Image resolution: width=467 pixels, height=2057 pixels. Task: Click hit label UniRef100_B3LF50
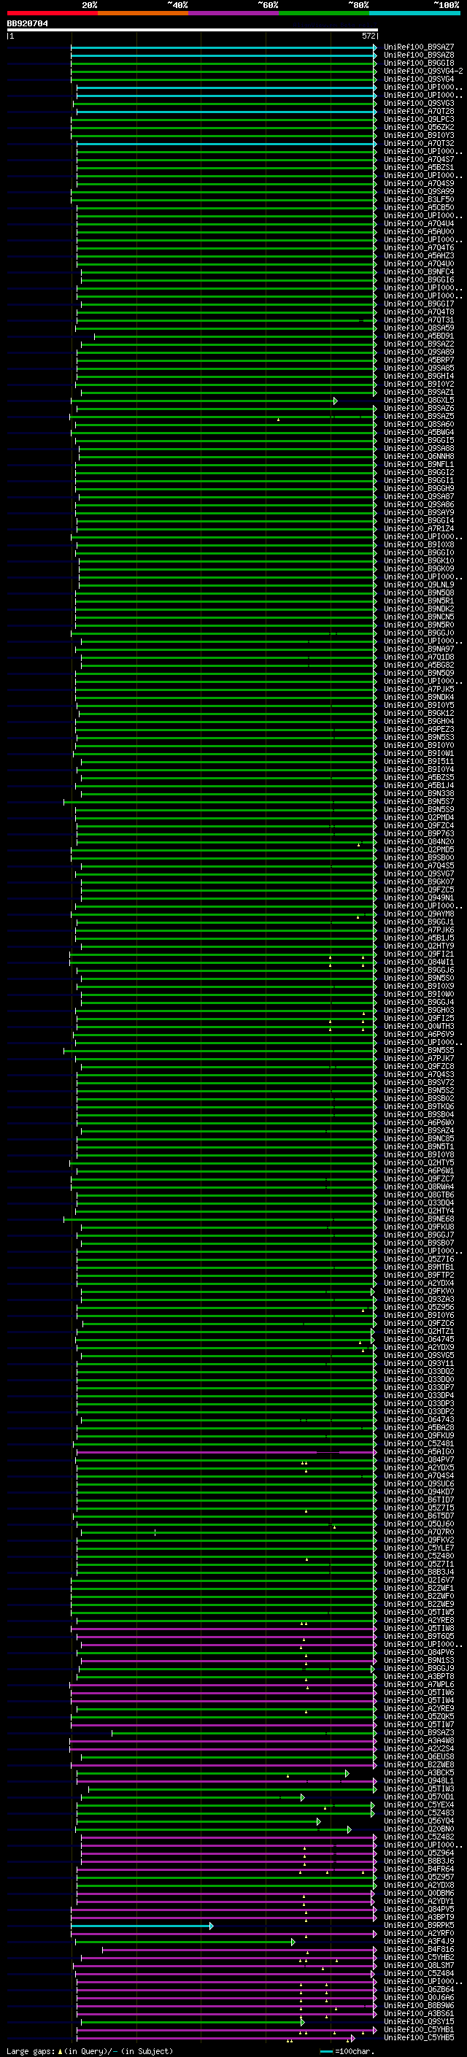tap(419, 200)
